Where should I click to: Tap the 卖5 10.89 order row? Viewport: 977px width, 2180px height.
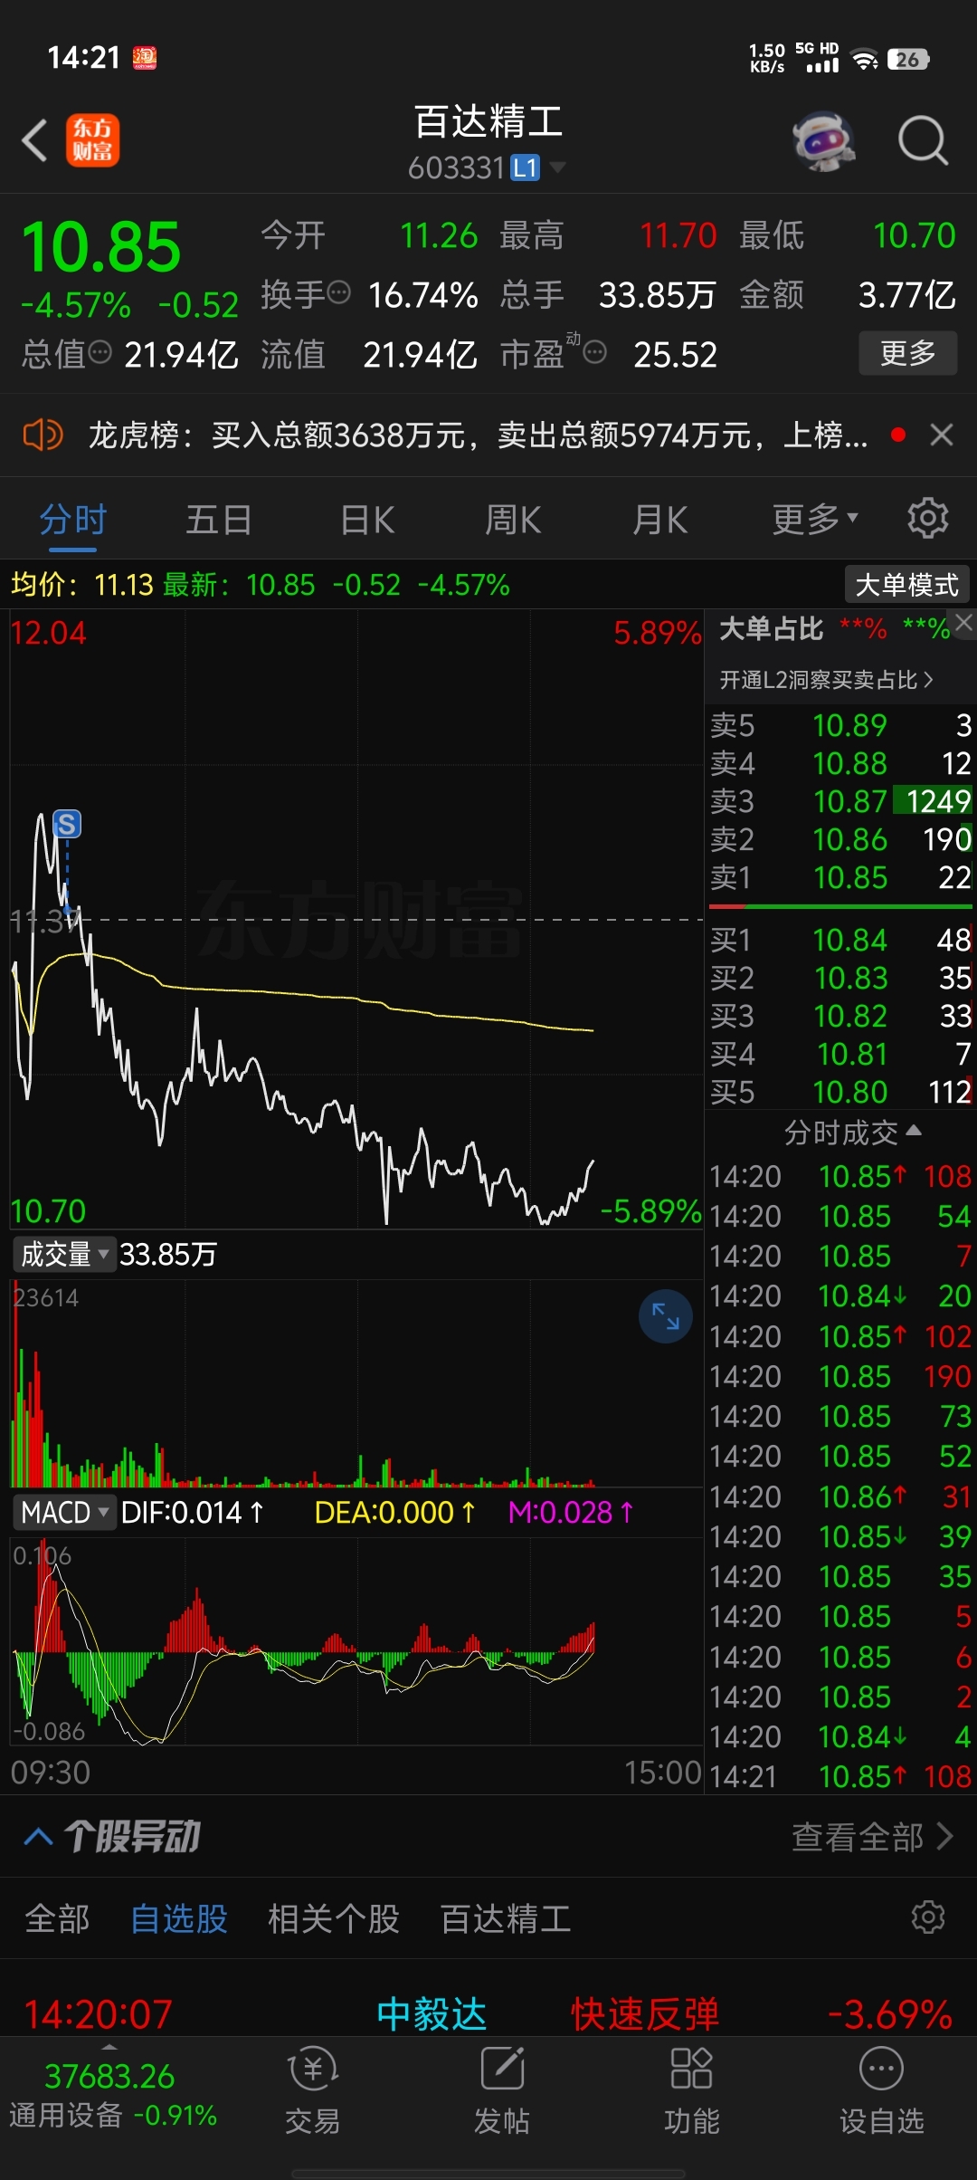pos(840,725)
